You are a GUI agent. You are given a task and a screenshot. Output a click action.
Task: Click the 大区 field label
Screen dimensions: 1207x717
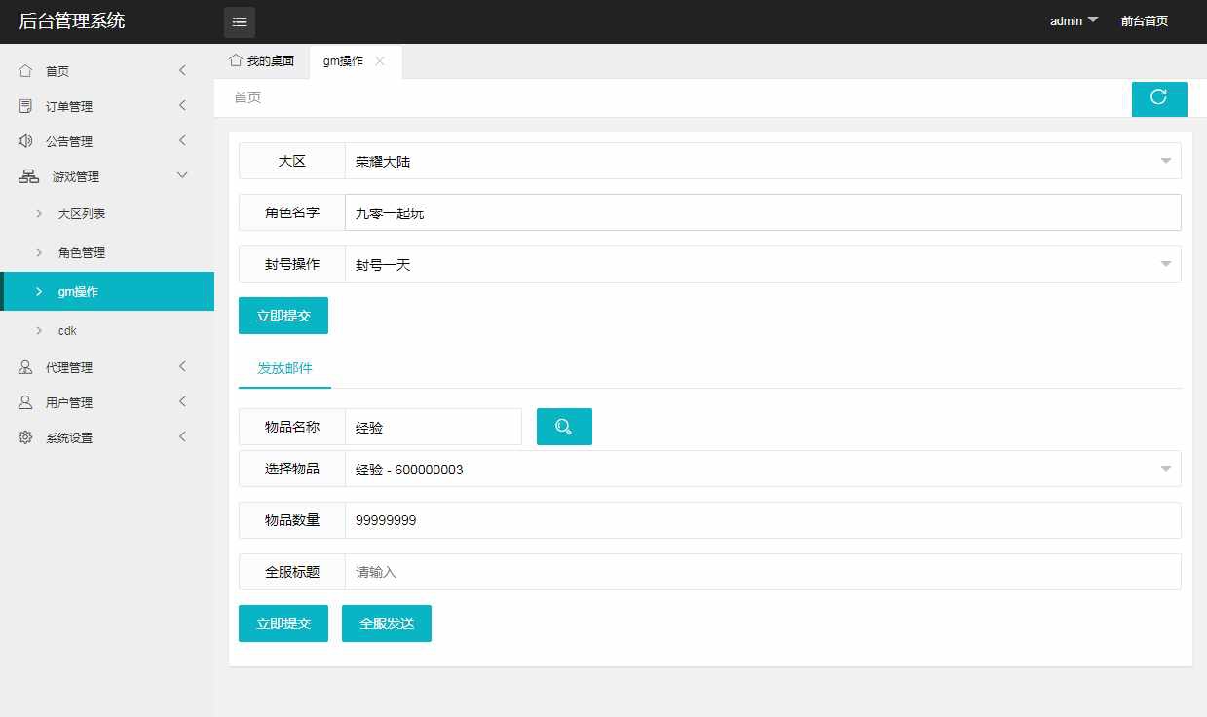(292, 161)
